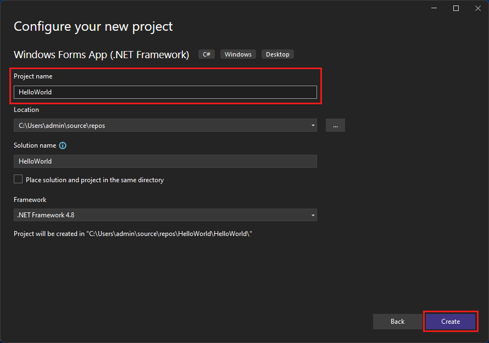
Task: Click the browse ellipsis button next to Location
Action: (x=335, y=125)
